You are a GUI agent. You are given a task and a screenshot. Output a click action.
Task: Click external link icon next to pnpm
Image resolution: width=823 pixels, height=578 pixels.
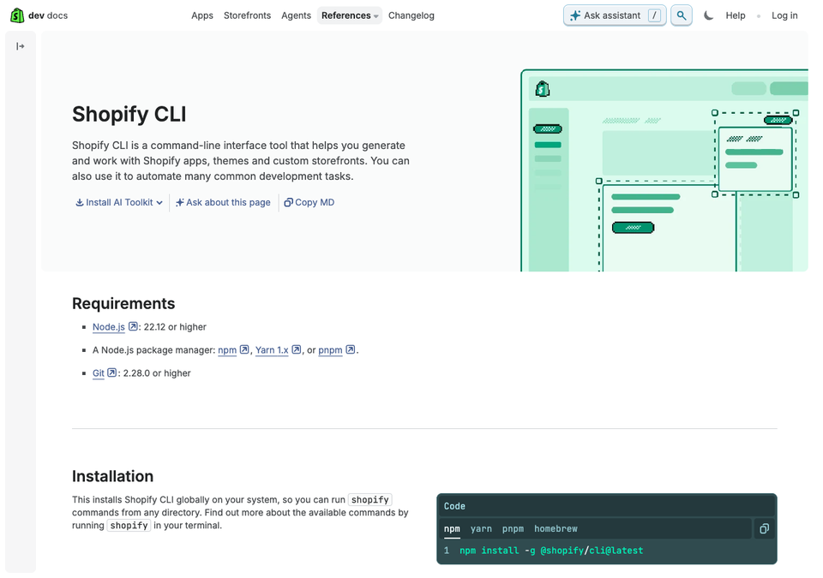point(351,349)
